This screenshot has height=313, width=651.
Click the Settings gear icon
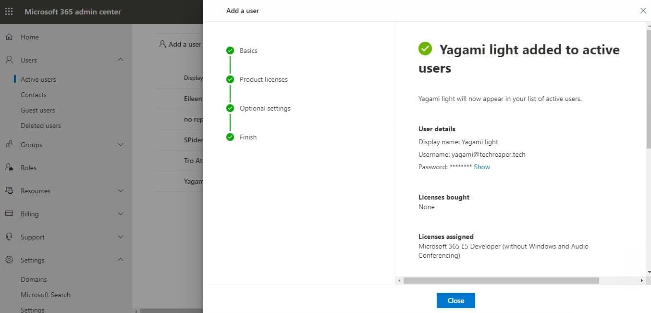[x=9, y=260]
